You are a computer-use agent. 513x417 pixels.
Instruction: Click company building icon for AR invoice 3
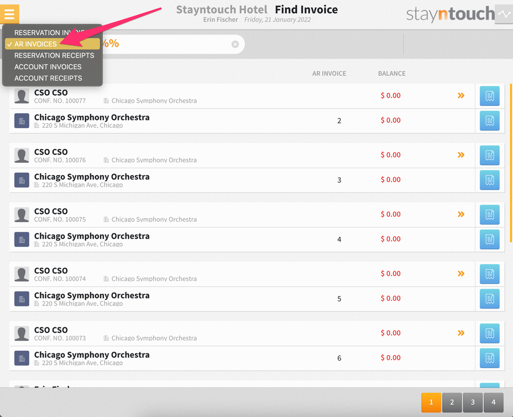point(22,180)
